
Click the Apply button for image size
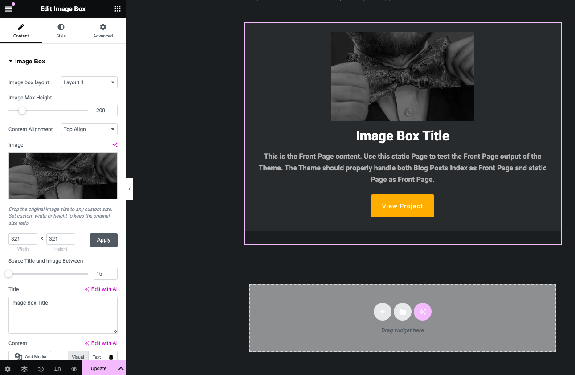(104, 240)
